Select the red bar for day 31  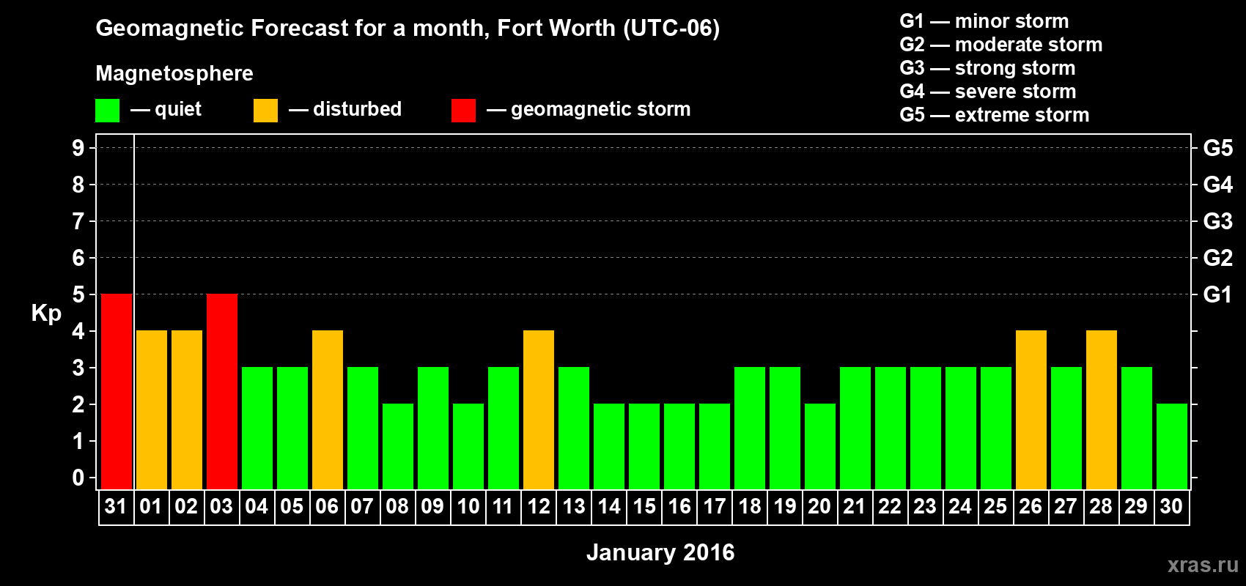tap(117, 392)
